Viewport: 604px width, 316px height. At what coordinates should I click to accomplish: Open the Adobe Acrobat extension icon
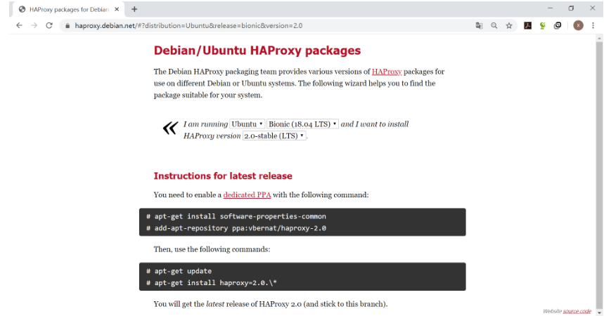pos(527,26)
